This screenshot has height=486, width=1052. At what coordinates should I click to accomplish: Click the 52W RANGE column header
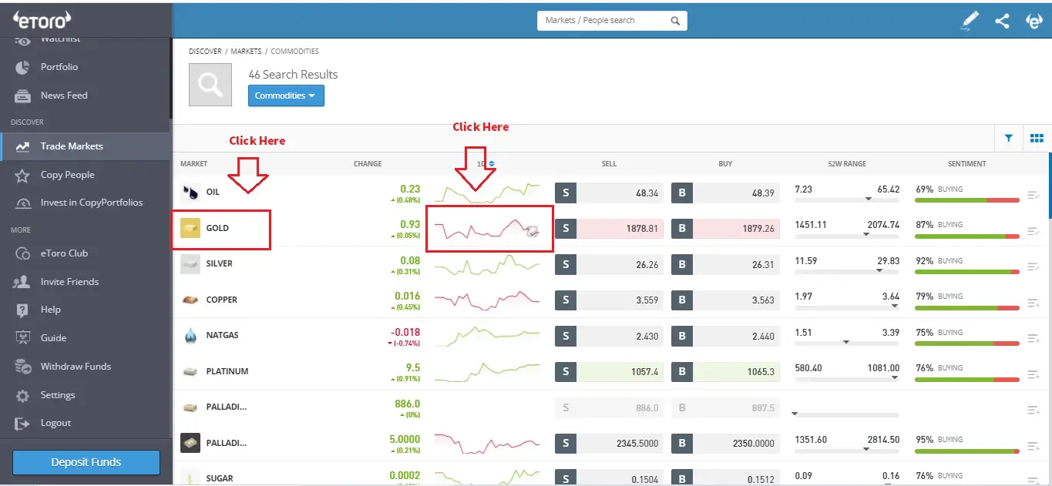(847, 163)
